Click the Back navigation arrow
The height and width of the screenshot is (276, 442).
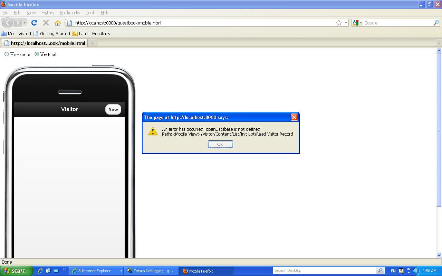pyautogui.click(x=7, y=23)
